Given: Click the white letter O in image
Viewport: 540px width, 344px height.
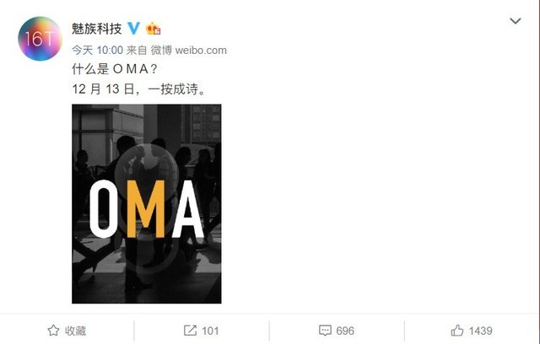Looking at the screenshot, I should coord(103,209).
